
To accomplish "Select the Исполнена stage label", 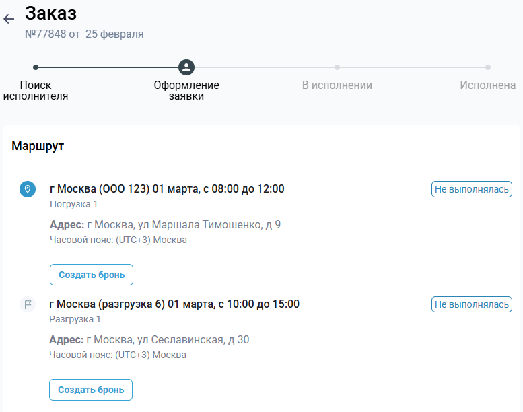I will tap(488, 85).
